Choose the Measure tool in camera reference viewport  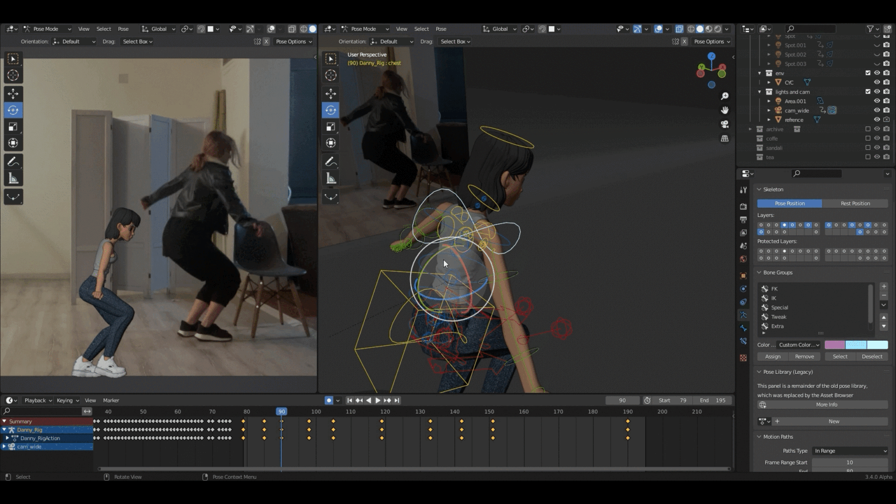(13, 178)
